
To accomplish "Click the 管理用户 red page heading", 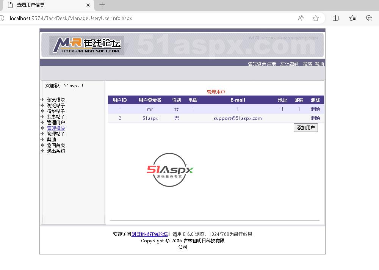I will point(216,92).
